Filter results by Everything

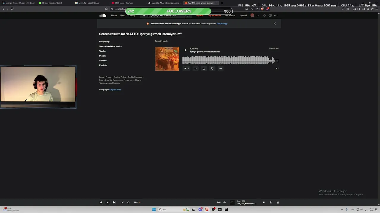[104, 42]
